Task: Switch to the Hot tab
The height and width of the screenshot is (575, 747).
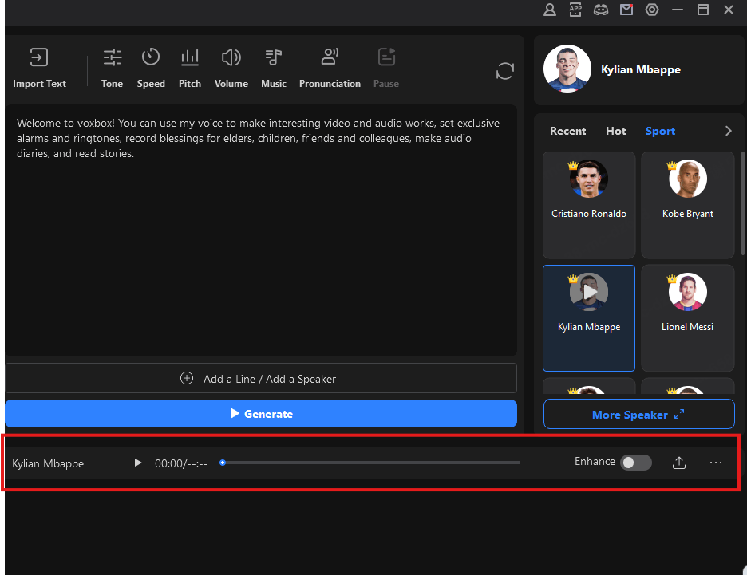Action: 615,131
